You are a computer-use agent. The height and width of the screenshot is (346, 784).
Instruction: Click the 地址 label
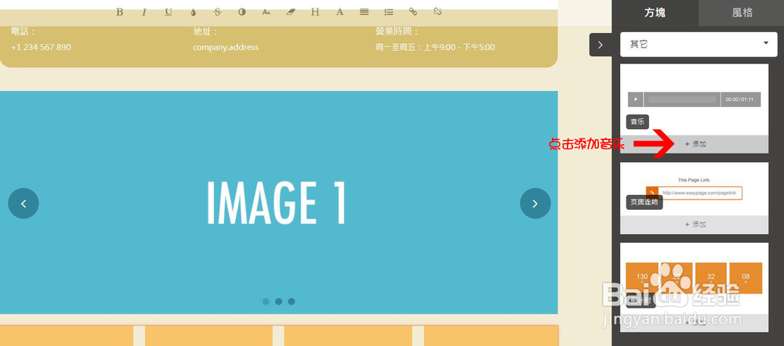[206, 31]
